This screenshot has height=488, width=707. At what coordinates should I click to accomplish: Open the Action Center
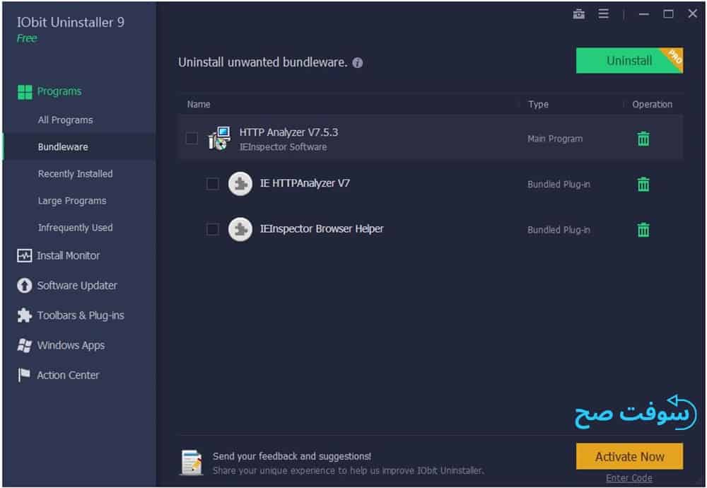[68, 376]
